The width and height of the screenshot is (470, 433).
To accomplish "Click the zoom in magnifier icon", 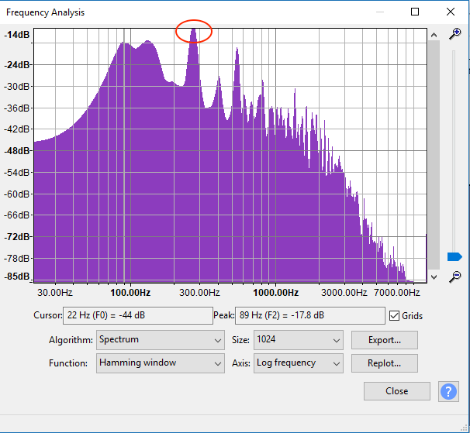I will pos(454,33).
